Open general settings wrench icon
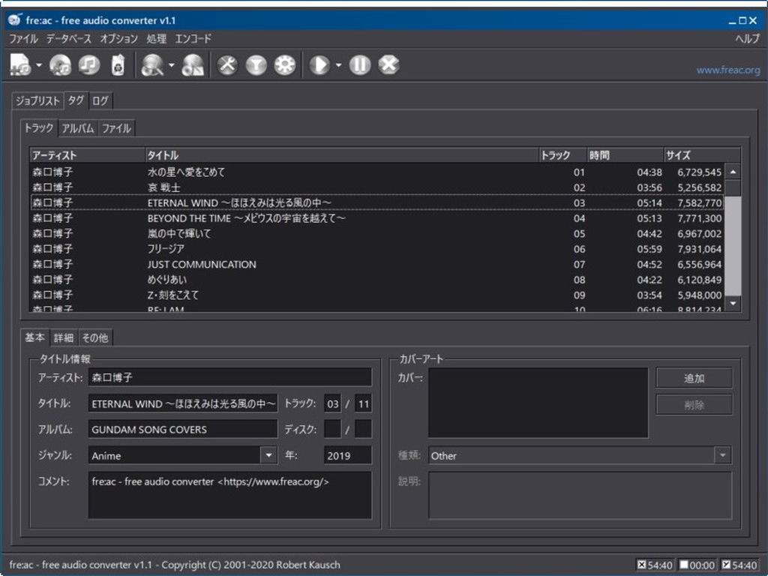 click(227, 64)
